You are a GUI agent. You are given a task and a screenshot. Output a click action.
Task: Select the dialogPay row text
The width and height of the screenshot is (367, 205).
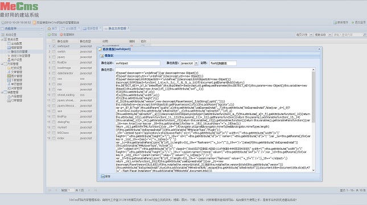(64, 122)
